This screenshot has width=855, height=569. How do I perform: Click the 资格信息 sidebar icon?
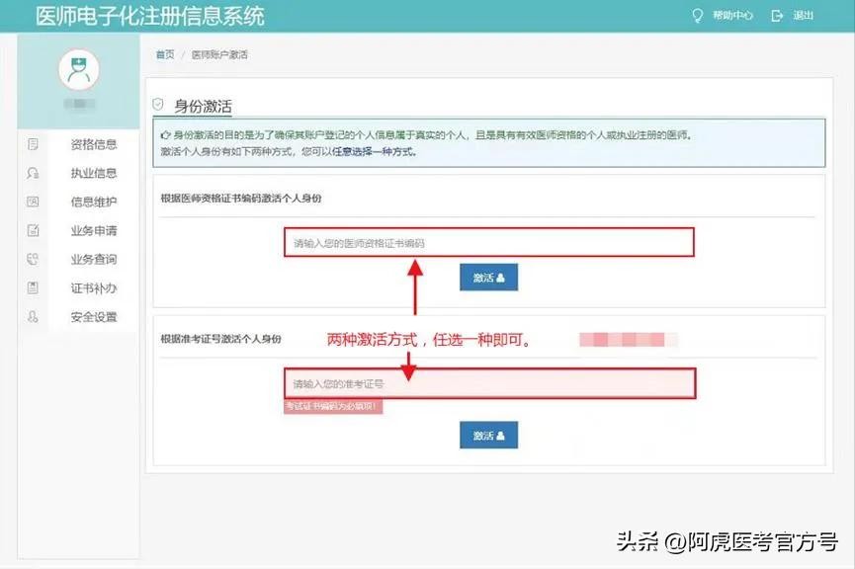[x=33, y=144]
